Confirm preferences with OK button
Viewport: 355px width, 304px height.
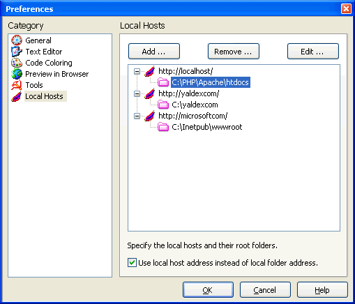click(208, 290)
